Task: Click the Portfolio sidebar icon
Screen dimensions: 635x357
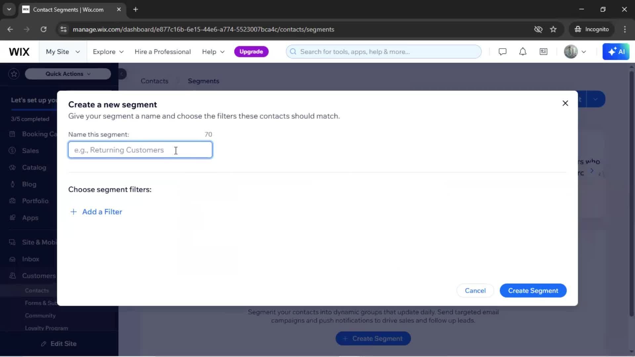Action: pos(12,201)
